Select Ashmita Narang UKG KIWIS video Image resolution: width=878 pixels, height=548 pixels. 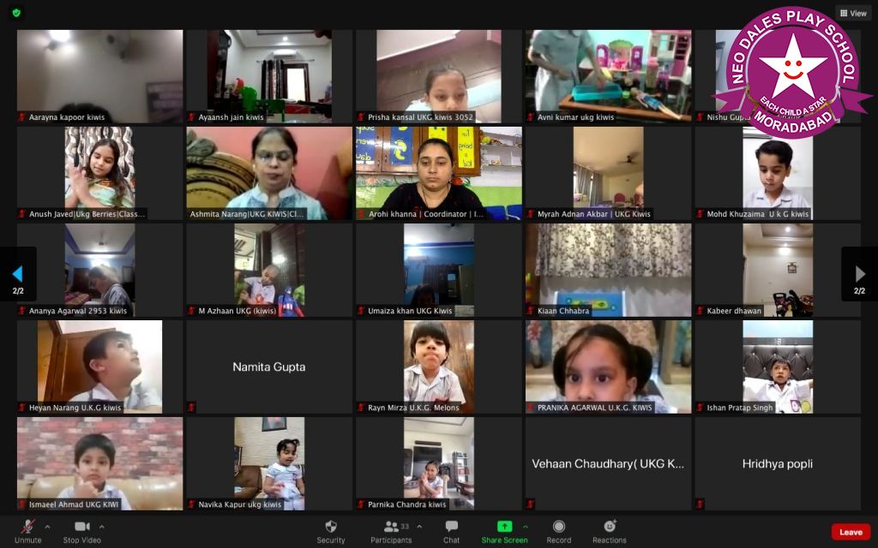coord(269,173)
